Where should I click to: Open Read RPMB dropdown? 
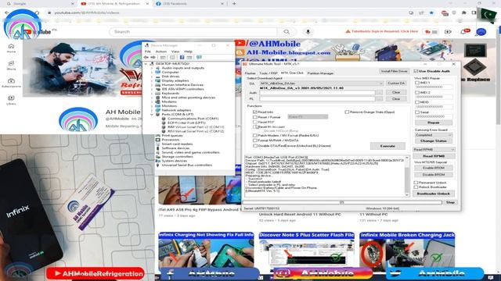coord(434,149)
